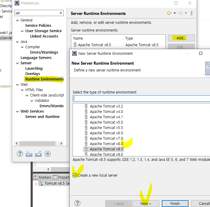Switch to the Markers tab
Screen dimensions: 210x207
43,177
